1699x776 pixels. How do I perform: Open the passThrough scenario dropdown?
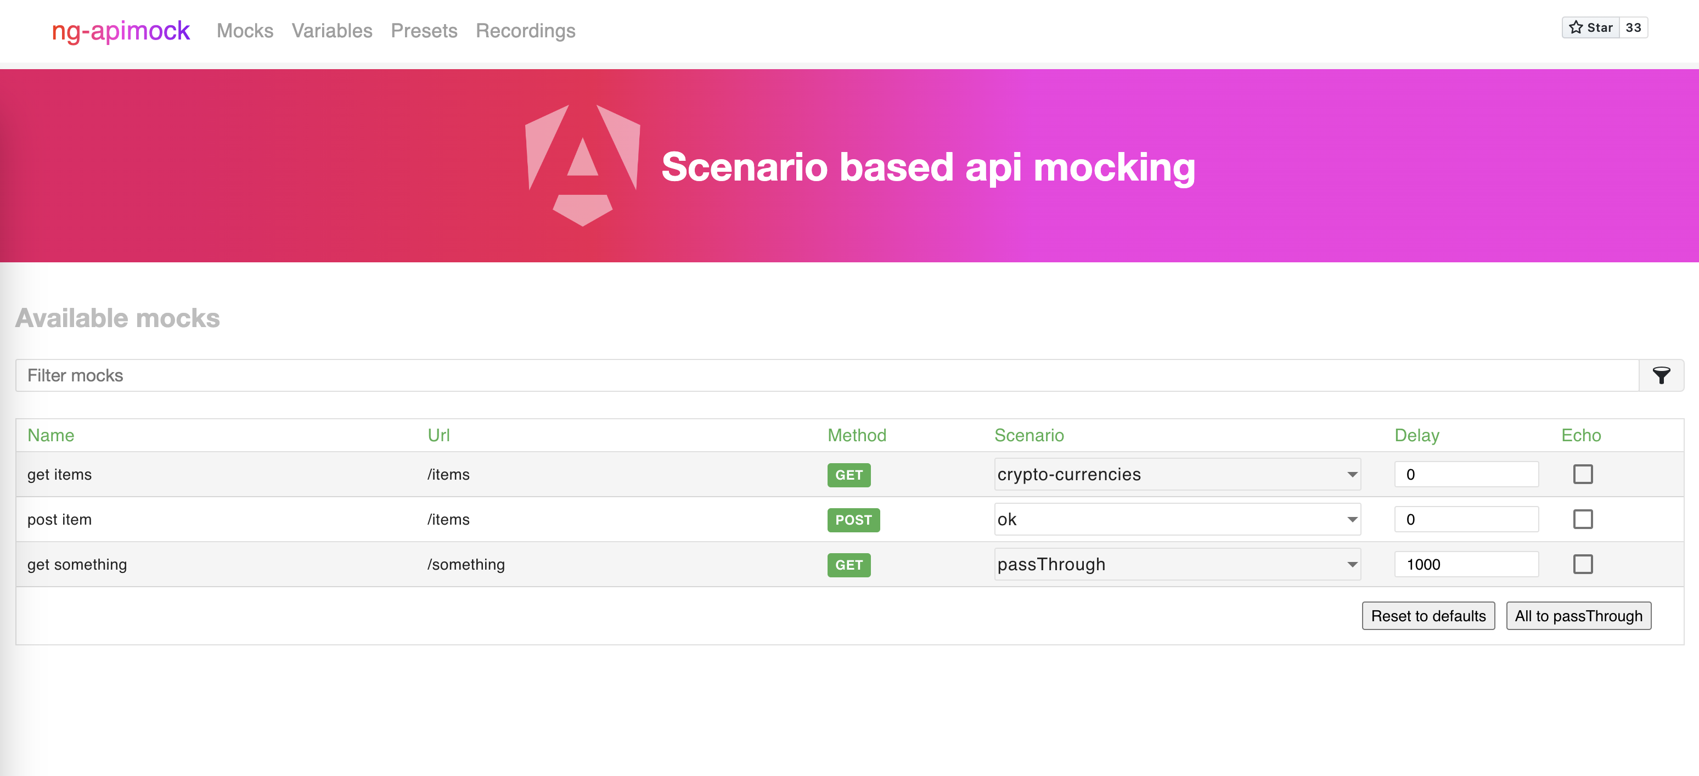[1177, 564]
